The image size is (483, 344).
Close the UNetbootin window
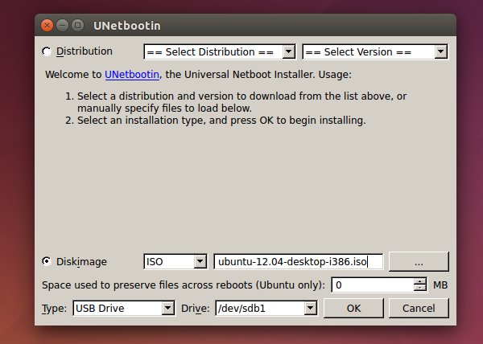tap(47, 25)
